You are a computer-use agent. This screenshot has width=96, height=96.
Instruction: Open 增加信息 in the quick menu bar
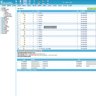tap(4, 6)
